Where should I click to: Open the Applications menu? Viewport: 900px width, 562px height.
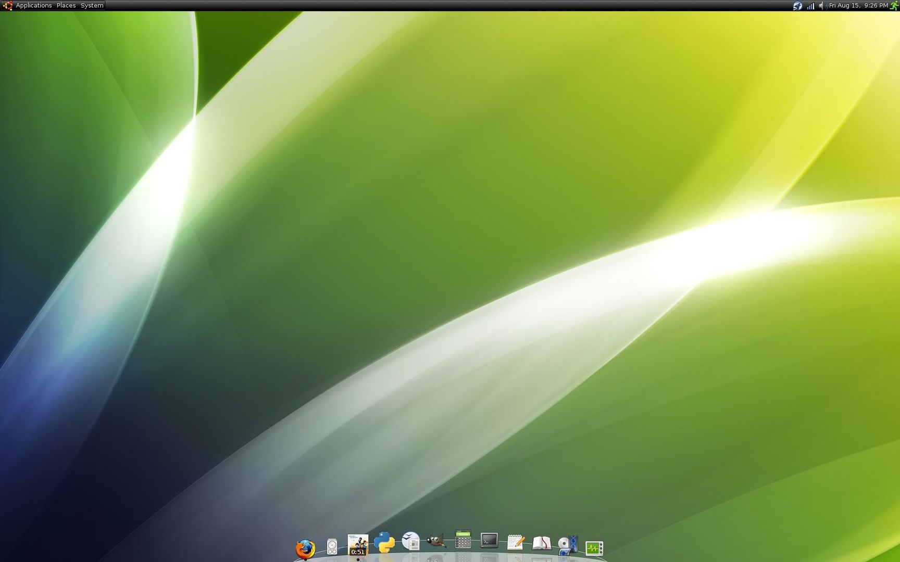tap(34, 5)
